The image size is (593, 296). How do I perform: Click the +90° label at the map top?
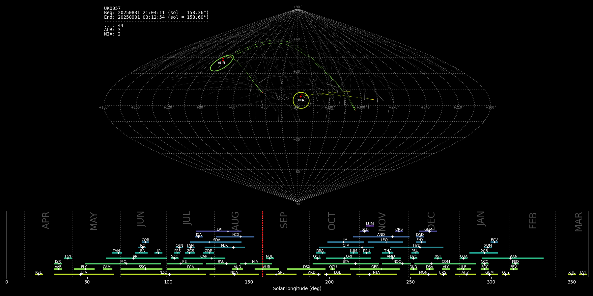(x=297, y=7)
